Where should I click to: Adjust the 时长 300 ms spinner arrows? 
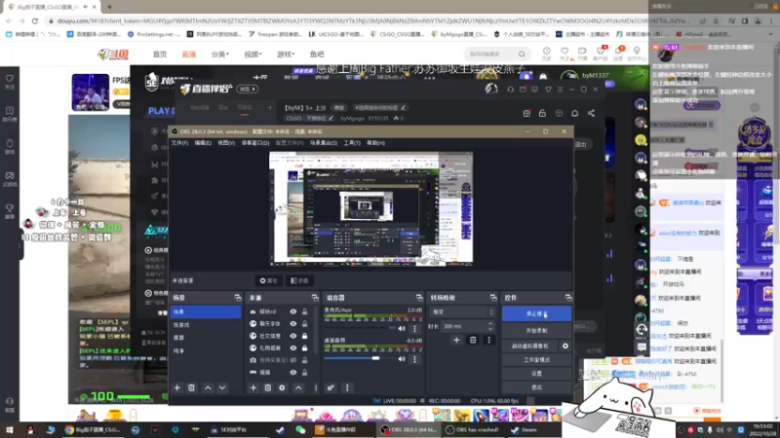coord(490,326)
